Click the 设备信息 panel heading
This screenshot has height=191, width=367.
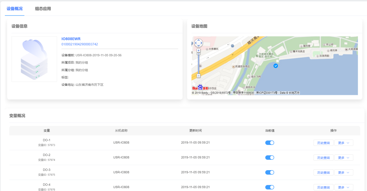coord(19,26)
